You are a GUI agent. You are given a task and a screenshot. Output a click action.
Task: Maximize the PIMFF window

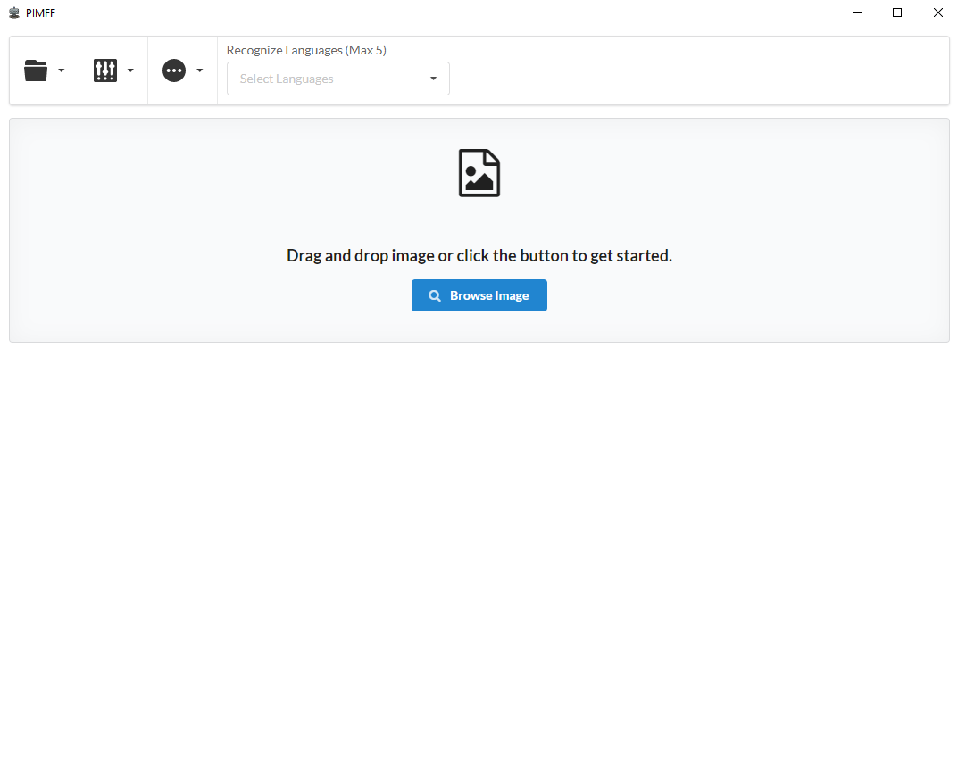[x=897, y=12]
